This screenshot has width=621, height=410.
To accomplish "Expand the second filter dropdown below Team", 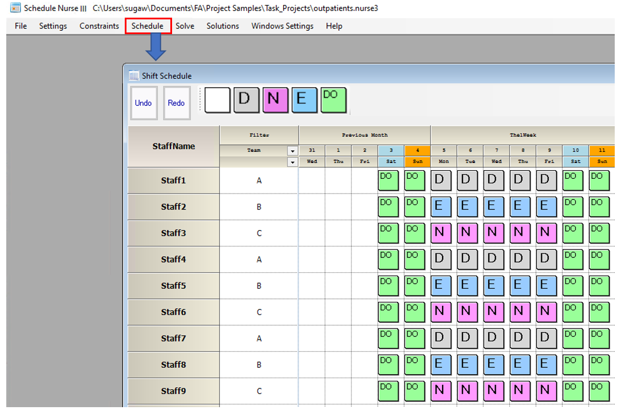I will 293,162.
